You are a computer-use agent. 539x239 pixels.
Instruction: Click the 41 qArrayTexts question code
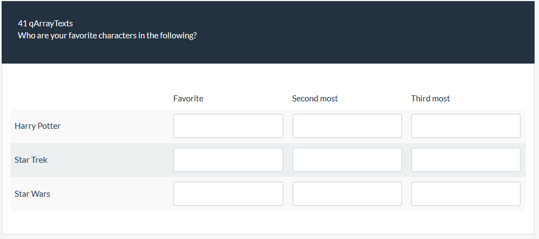tap(45, 24)
